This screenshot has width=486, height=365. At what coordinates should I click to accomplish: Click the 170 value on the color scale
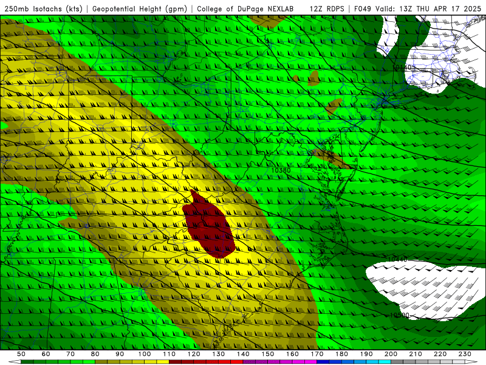317,354
